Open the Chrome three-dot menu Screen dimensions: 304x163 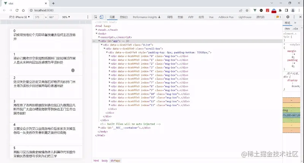coord(299,10)
